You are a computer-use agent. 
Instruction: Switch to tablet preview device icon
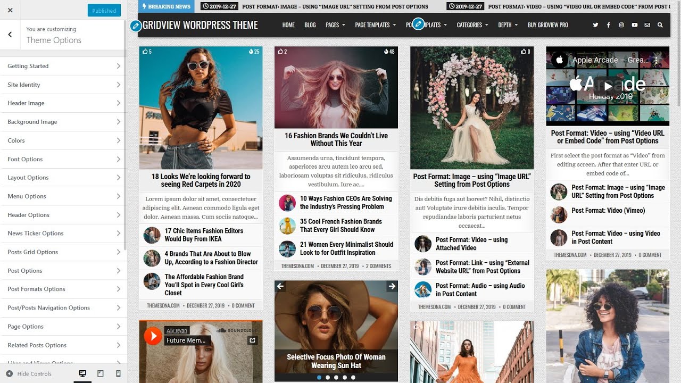pyautogui.click(x=101, y=374)
